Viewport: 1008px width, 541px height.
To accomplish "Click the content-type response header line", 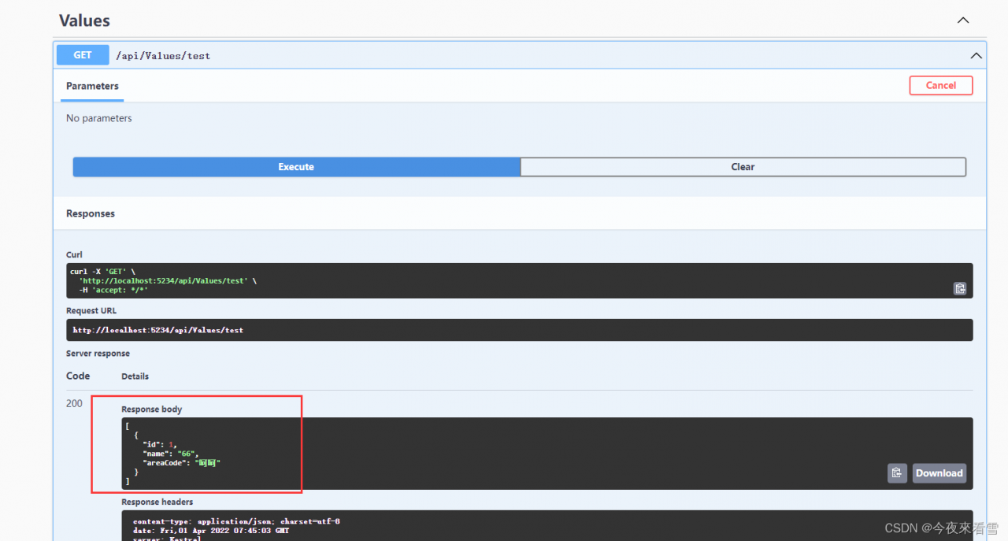I will click(236, 521).
